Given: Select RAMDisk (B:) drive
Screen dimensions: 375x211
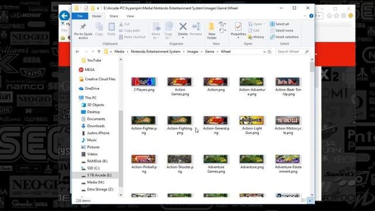Looking at the screenshot, I should pyautogui.click(x=94, y=161).
